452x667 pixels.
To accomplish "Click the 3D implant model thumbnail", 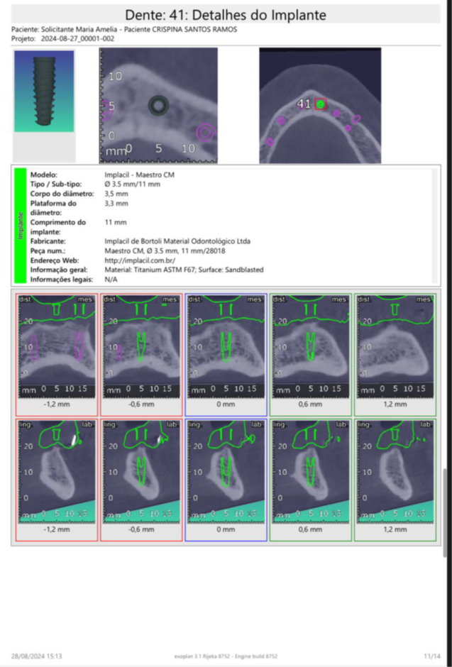I will tap(44, 92).
